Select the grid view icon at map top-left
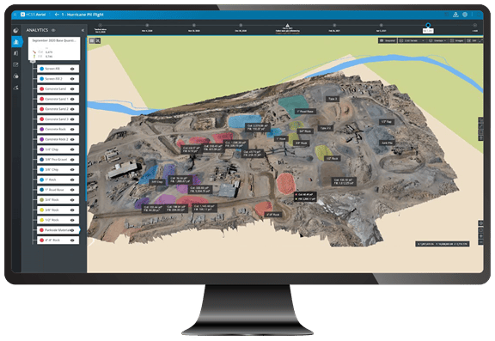This screenshot has width=495, height=341. point(92,40)
